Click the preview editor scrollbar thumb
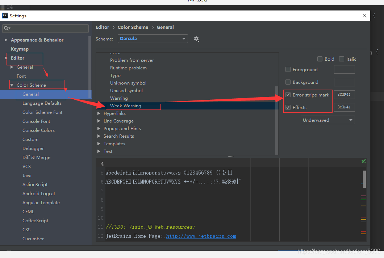This screenshot has height=258, width=384. click(364, 179)
